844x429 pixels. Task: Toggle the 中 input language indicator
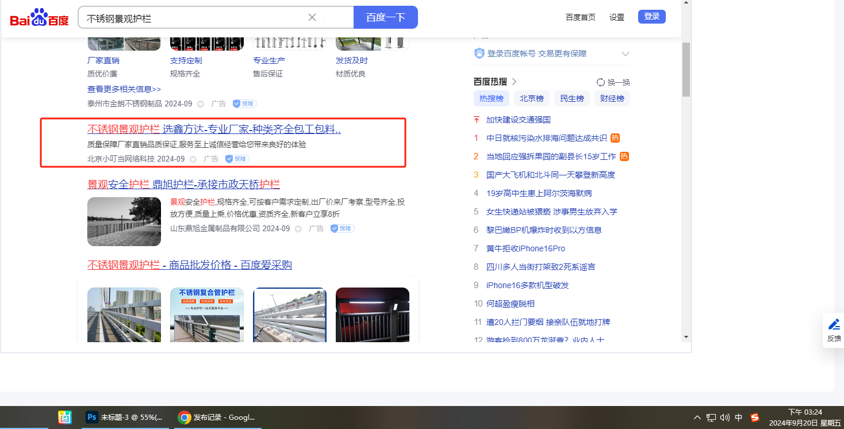(739, 417)
